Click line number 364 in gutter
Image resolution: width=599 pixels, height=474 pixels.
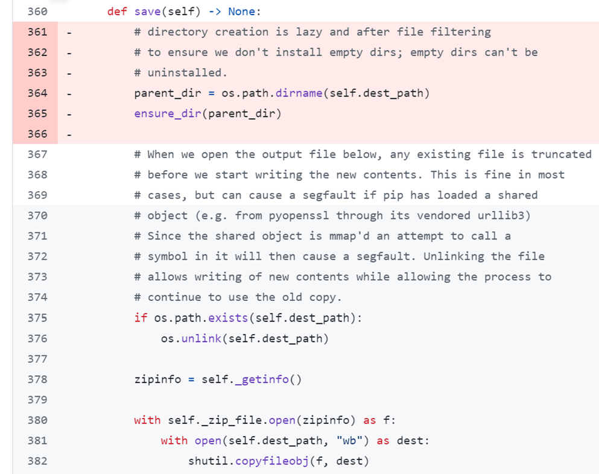(37, 93)
